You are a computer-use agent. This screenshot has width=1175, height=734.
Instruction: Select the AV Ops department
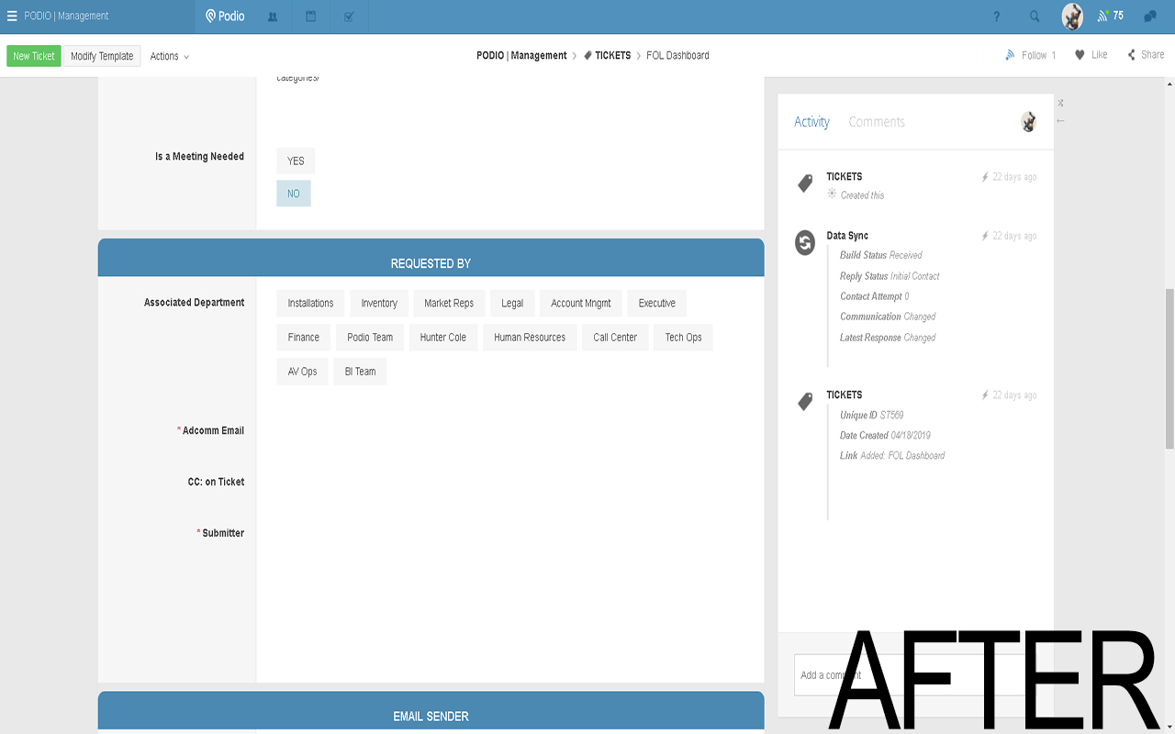(302, 372)
